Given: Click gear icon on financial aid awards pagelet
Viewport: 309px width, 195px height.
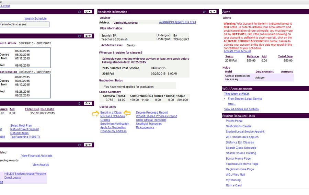Looking at the screenshot, I should (x=88, y=145).
